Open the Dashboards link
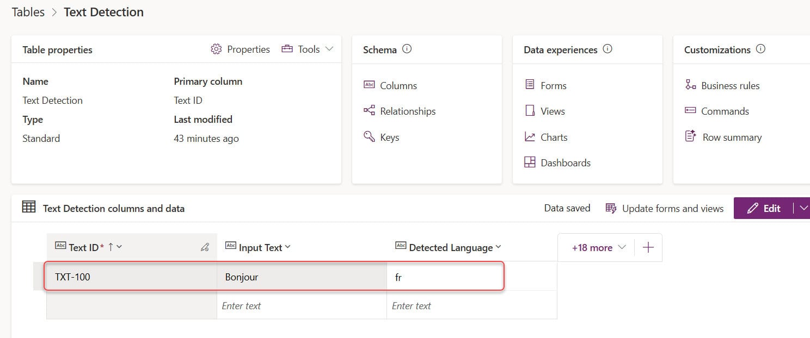Image resolution: width=810 pixels, height=338 pixels. [x=566, y=163]
